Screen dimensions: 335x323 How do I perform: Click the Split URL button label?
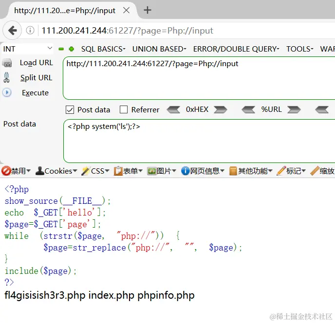37,78
